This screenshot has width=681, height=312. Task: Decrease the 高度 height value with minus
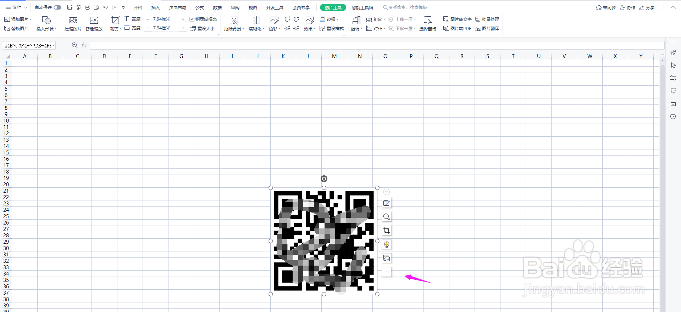click(148, 19)
